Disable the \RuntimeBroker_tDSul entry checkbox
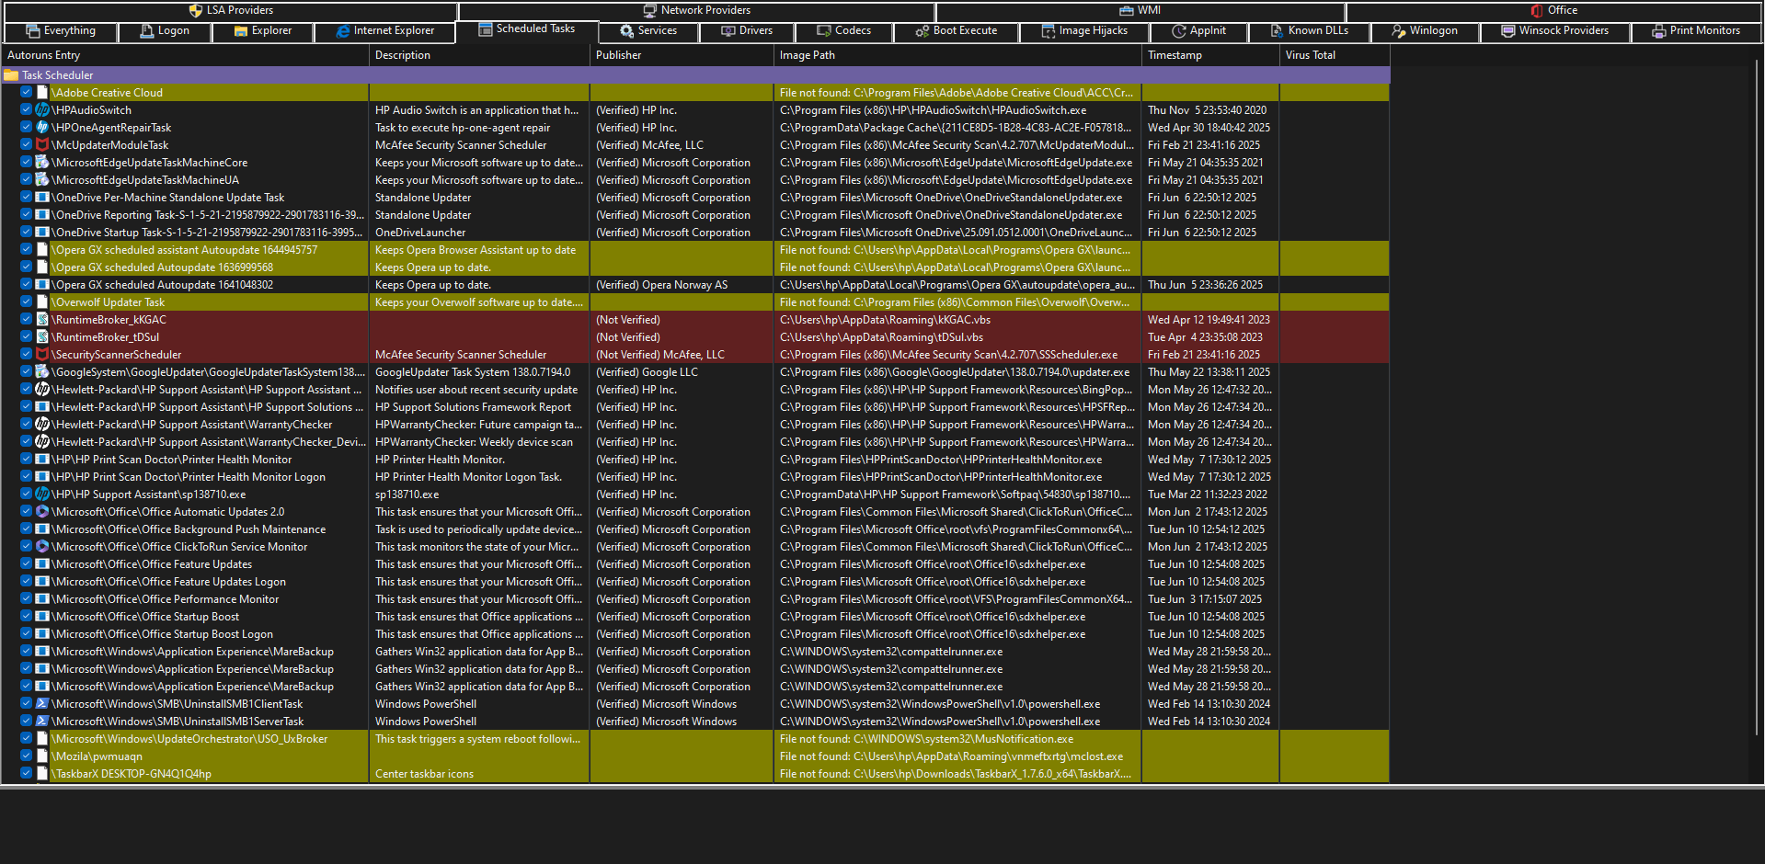 click(x=27, y=337)
